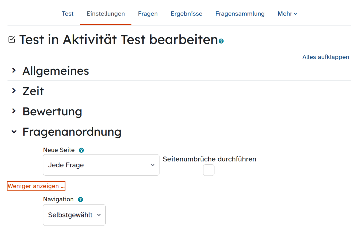Open the Mehr menu
Image resolution: width=359 pixels, height=230 pixels.
click(x=287, y=14)
